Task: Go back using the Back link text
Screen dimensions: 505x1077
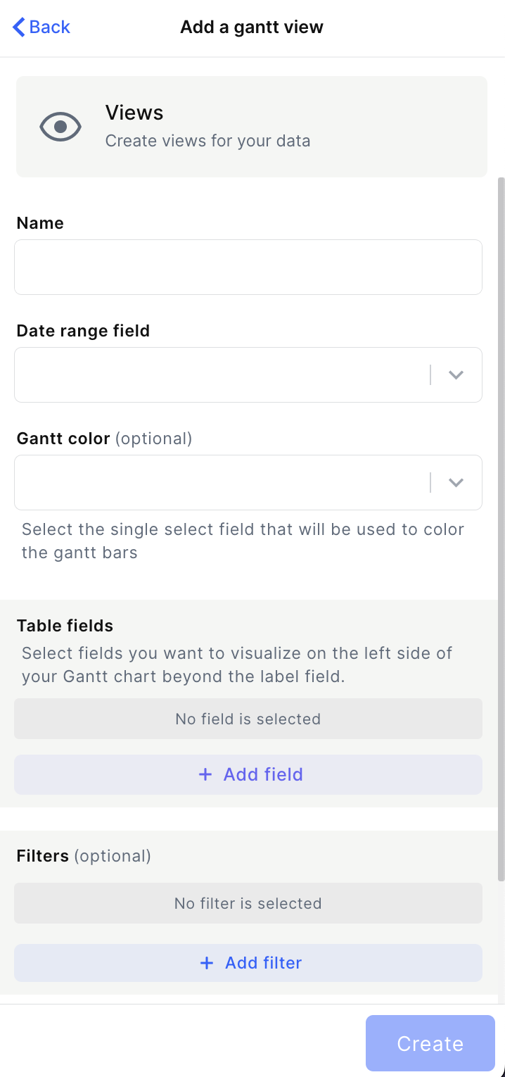Action: coord(50,27)
